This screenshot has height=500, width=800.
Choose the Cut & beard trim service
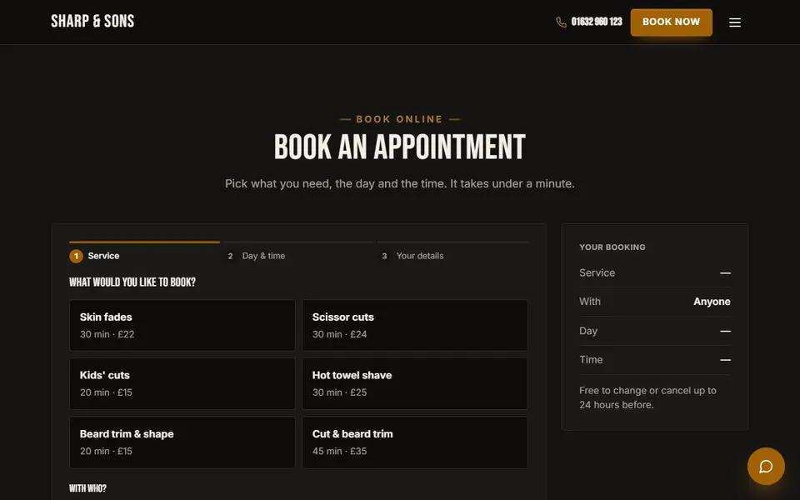[x=415, y=442]
